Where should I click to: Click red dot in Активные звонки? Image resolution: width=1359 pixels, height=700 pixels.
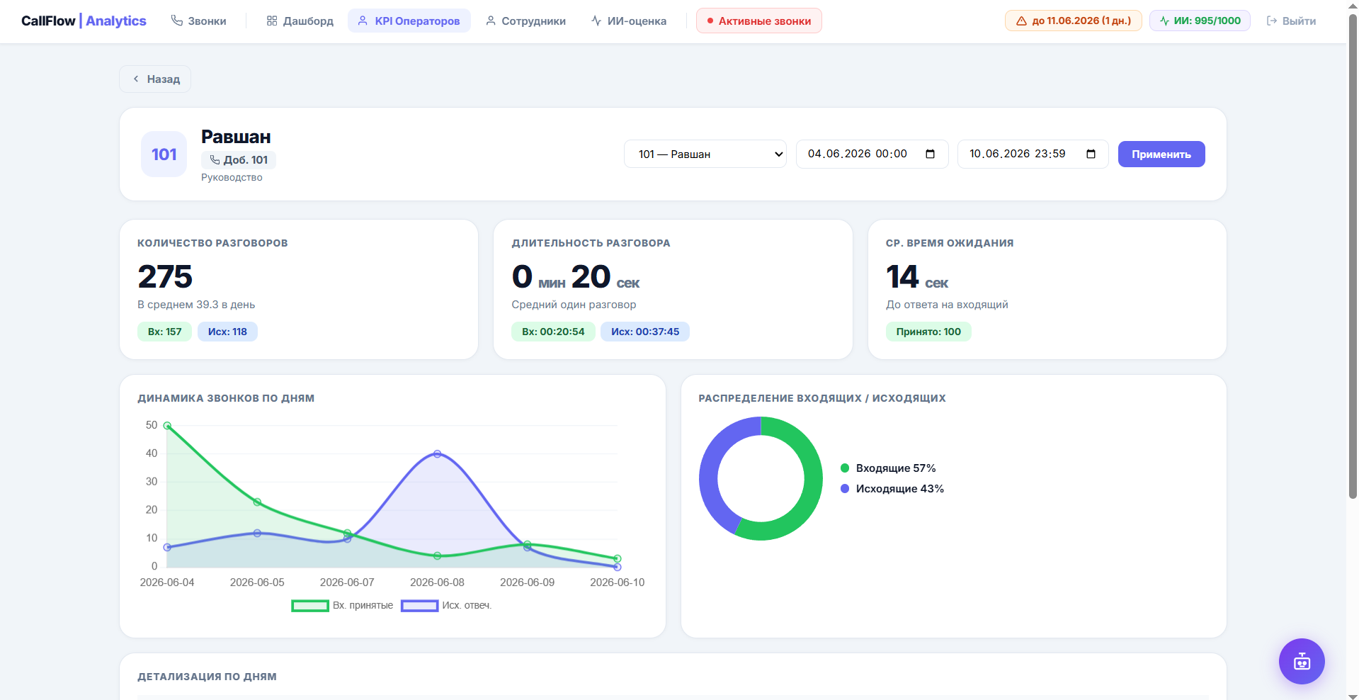pos(710,21)
